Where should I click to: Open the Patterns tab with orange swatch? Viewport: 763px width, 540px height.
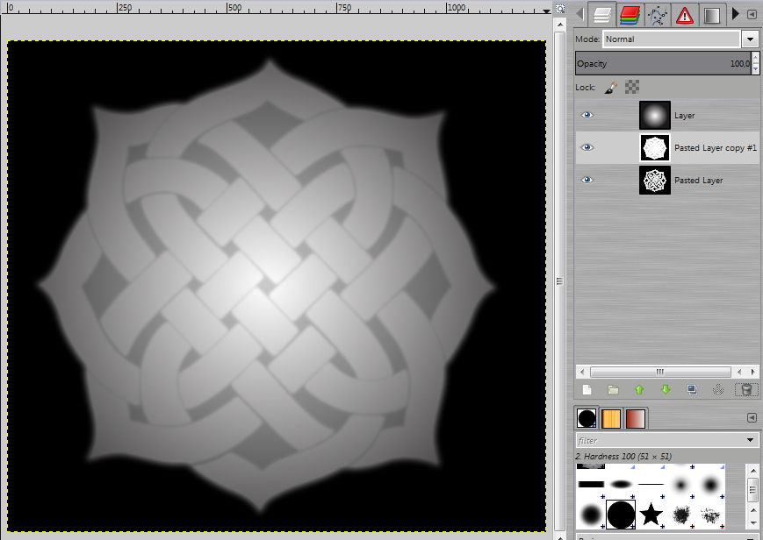tap(611, 418)
